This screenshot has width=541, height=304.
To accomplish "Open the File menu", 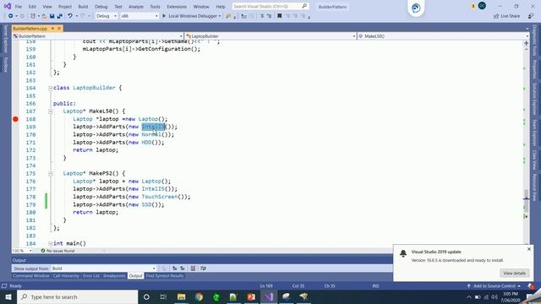I will click(19, 7).
